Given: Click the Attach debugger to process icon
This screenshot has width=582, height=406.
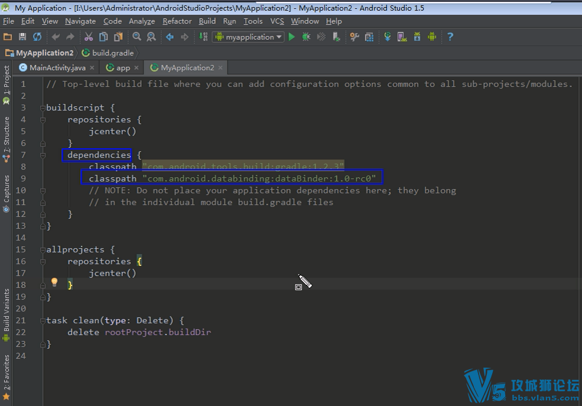Looking at the screenshot, I should [x=336, y=37].
